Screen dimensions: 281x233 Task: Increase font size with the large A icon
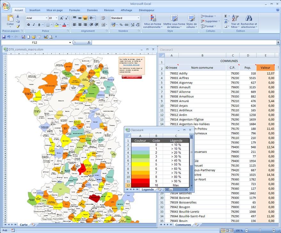click(61, 18)
